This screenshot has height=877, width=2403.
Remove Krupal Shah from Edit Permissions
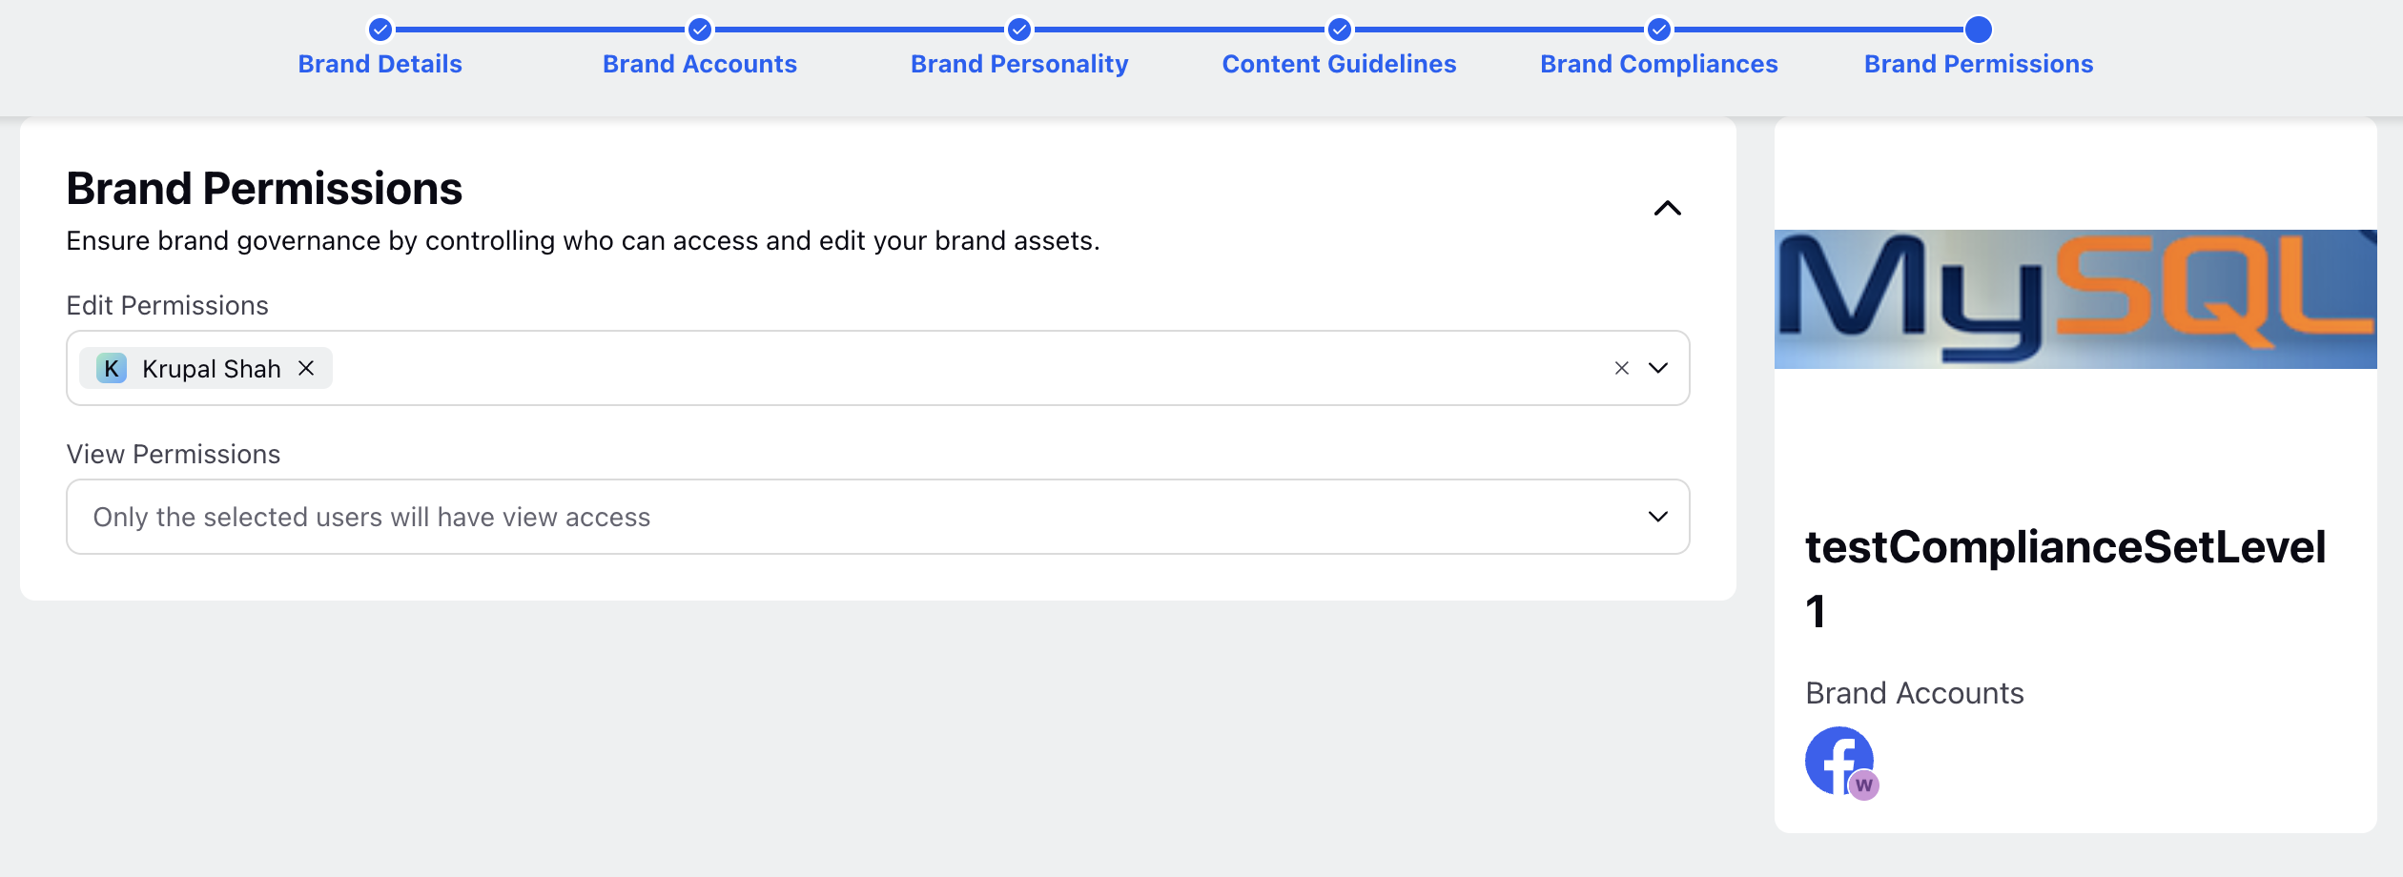click(x=306, y=368)
